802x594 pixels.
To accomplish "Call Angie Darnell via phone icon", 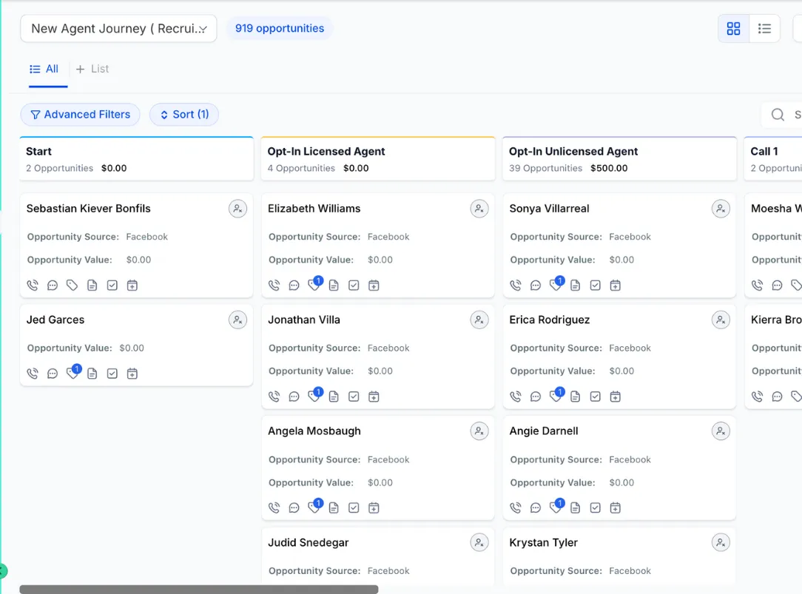I will pyautogui.click(x=516, y=507).
